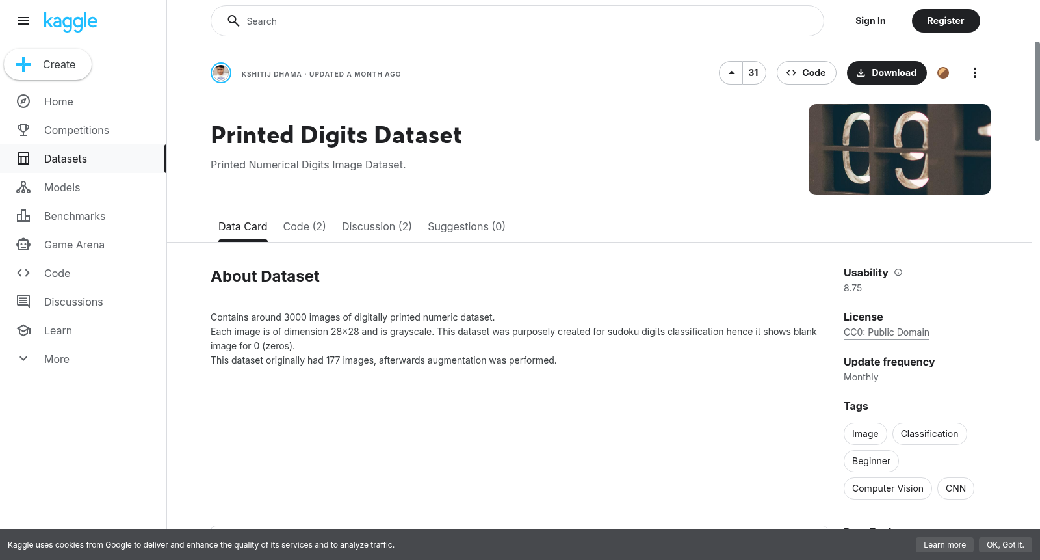Upvote the Printed Digits Dataset
This screenshot has width=1040, height=560.
[731, 73]
